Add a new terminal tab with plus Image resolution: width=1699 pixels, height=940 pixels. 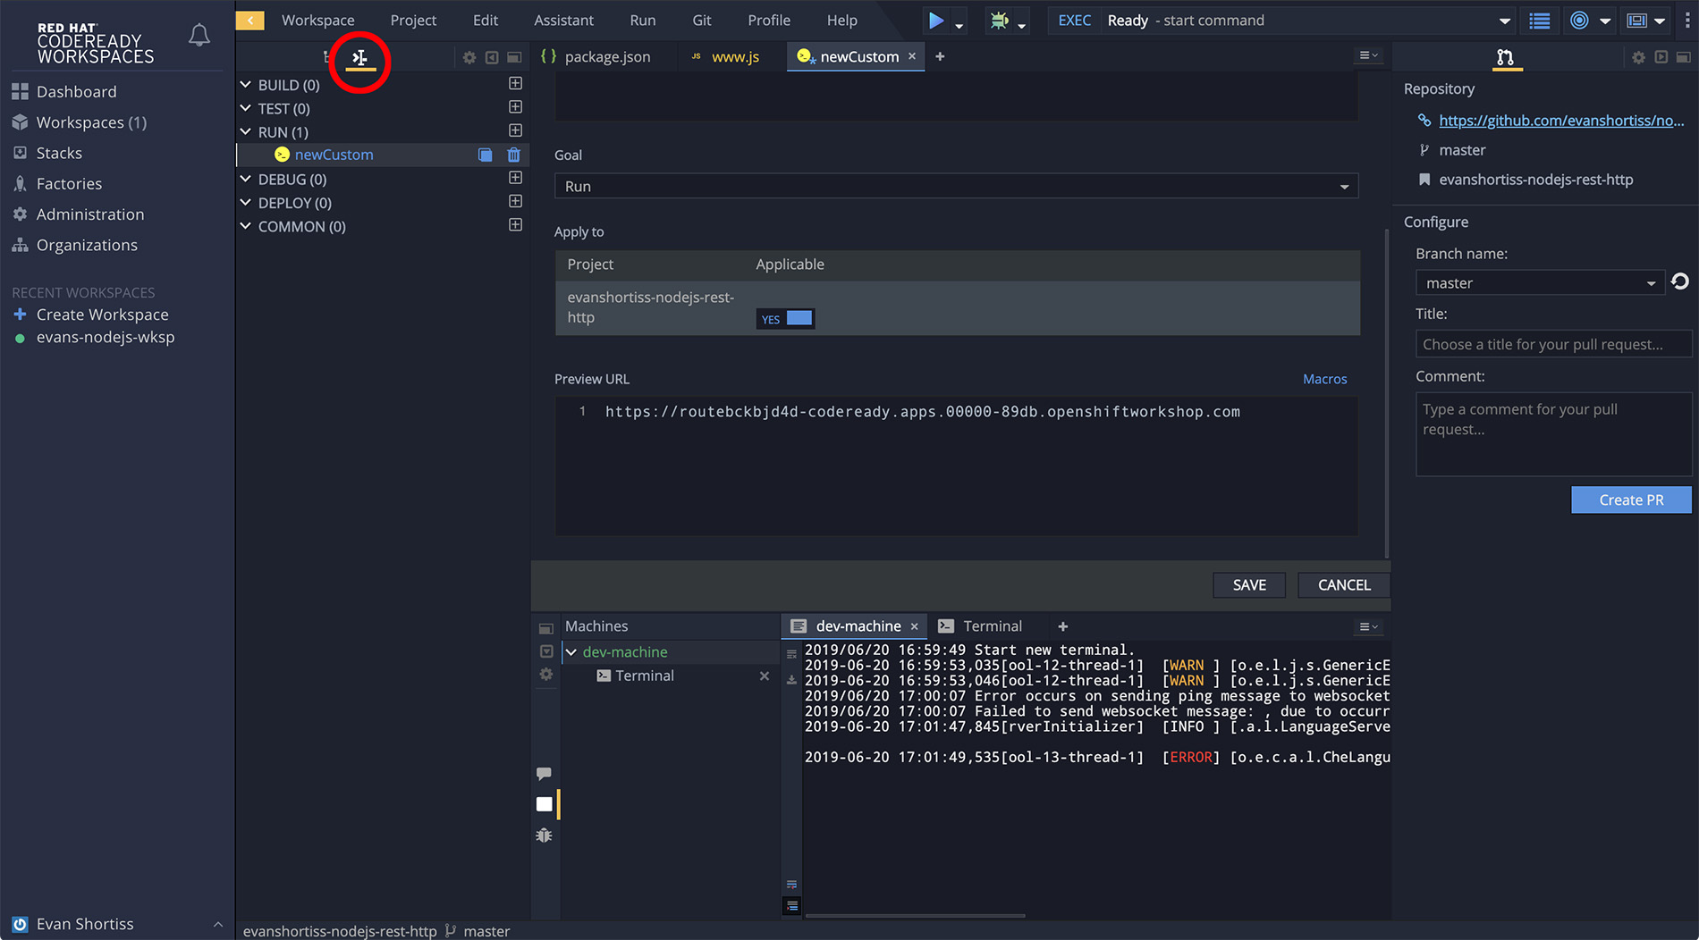(1063, 626)
